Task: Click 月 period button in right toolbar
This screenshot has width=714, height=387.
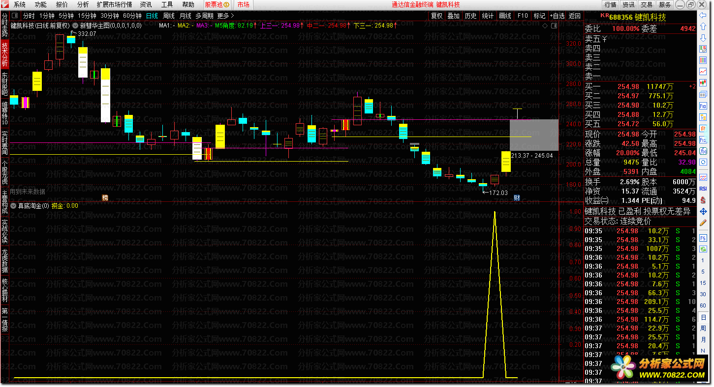Action: coord(703,339)
